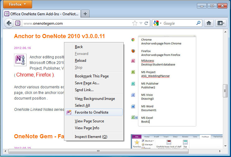Click the search magnifier icon
This screenshot has width=231, height=157.
pyautogui.click(x=198, y=23)
